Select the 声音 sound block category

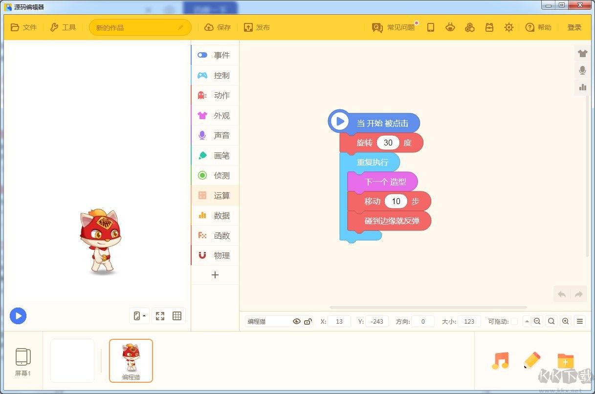click(215, 135)
